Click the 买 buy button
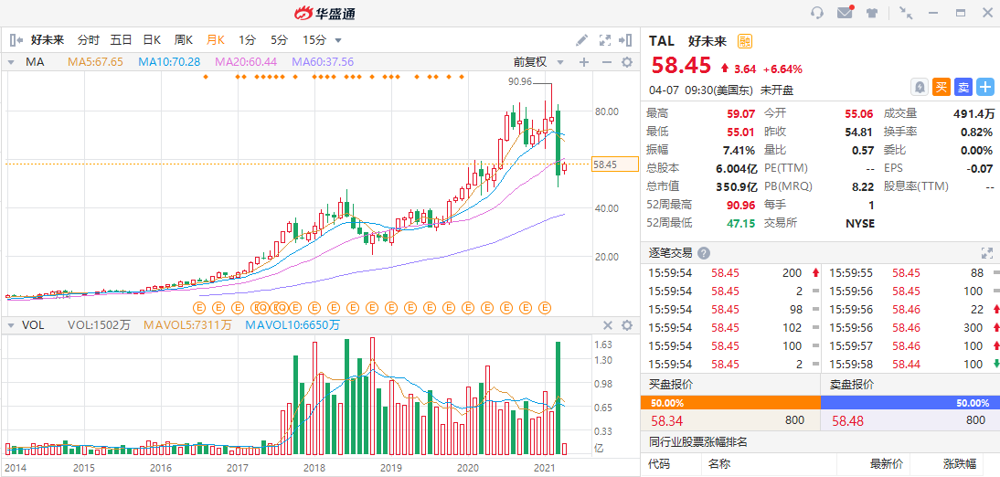The image size is (1000, 477). coord(941,87)
